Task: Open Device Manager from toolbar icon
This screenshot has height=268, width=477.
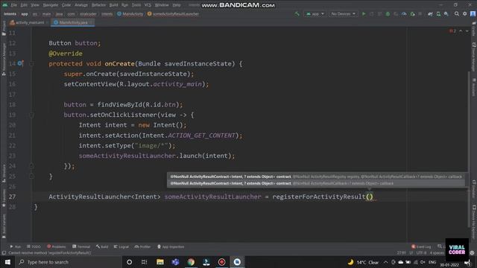Action: 438,14
